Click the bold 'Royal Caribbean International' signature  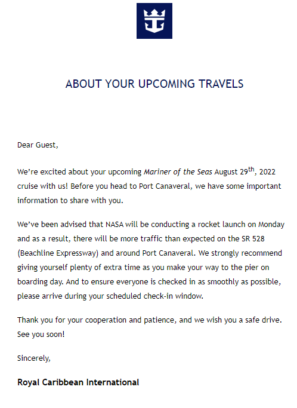pos(78,382)
